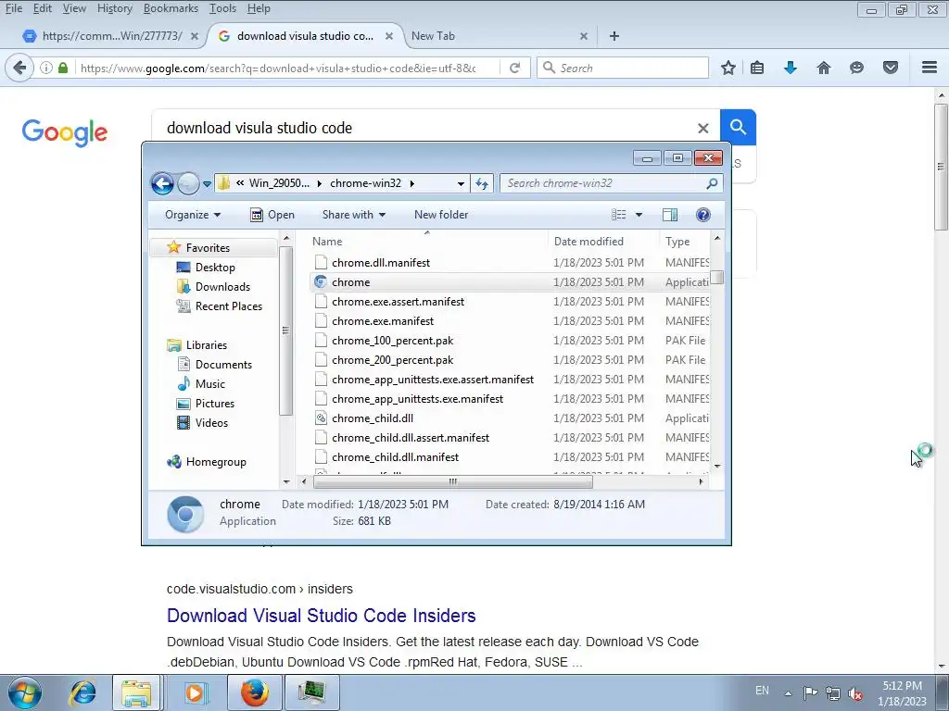Open Download Visual Studio Code Insiders link
Viewport: 949px width, 711px height.
(322, 616)
